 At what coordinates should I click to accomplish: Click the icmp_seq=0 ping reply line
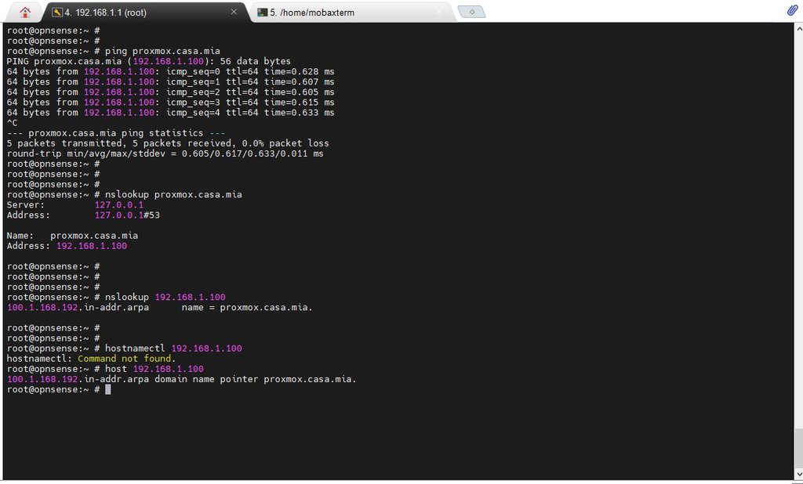click(x=170, y=71)
